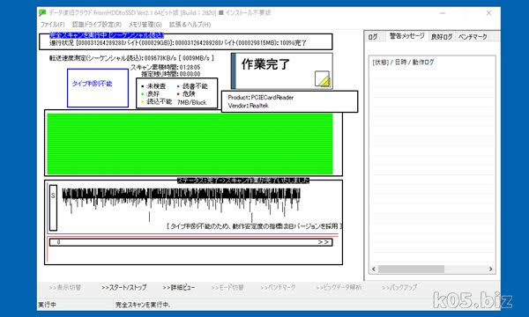Image resolution: width=529 pixels, height=317 pixels.
Task: Click the 転送速度測定 speed readout
Action: click(131, 58)
